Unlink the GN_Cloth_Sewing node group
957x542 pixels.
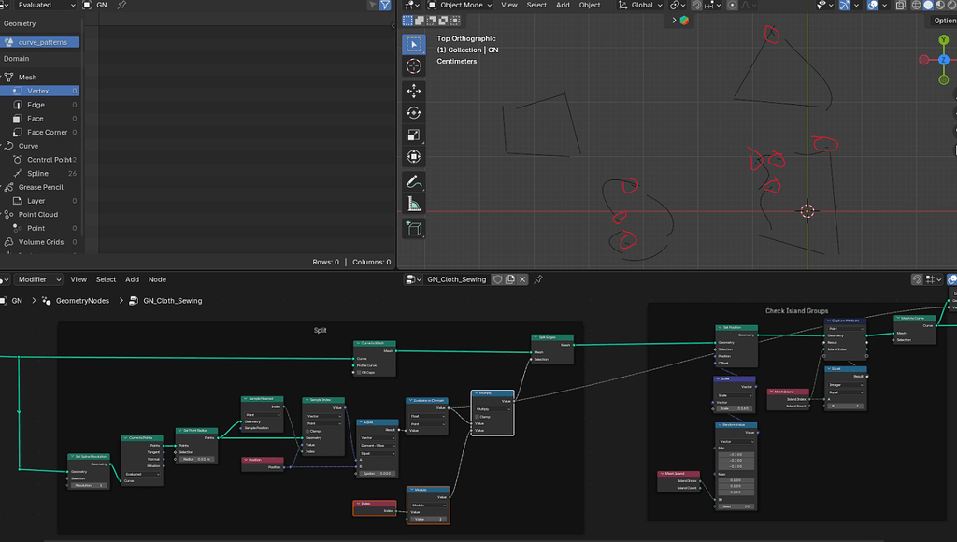(x=522, y=279)
